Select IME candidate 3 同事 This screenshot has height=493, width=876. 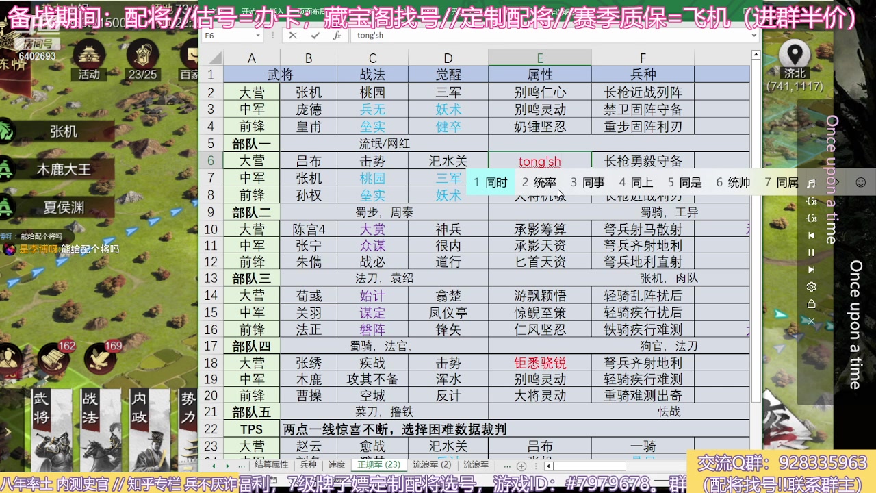[588, 183]
